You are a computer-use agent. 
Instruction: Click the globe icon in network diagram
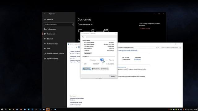pos(106,31)
